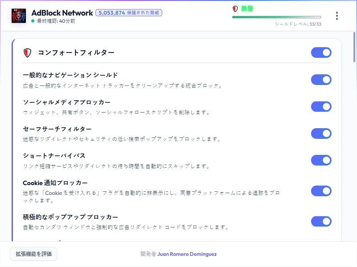
Task: Click the shield icon beside コンフォートフィルター
Action: click(27, 53)
